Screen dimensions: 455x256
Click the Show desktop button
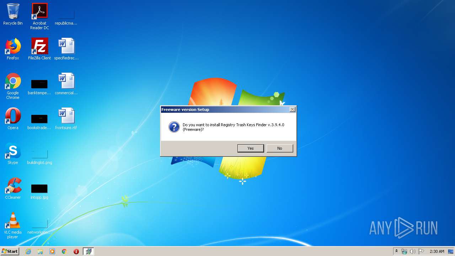pos(451,251)
